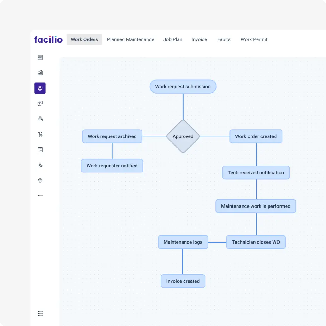Viewport: 326px width, 326px height.
Task: Select the technician profile sidebar icon
Action: click(40, 165)
